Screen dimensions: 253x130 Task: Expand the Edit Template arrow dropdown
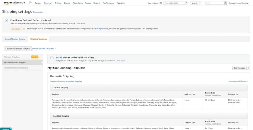(248, 68)
